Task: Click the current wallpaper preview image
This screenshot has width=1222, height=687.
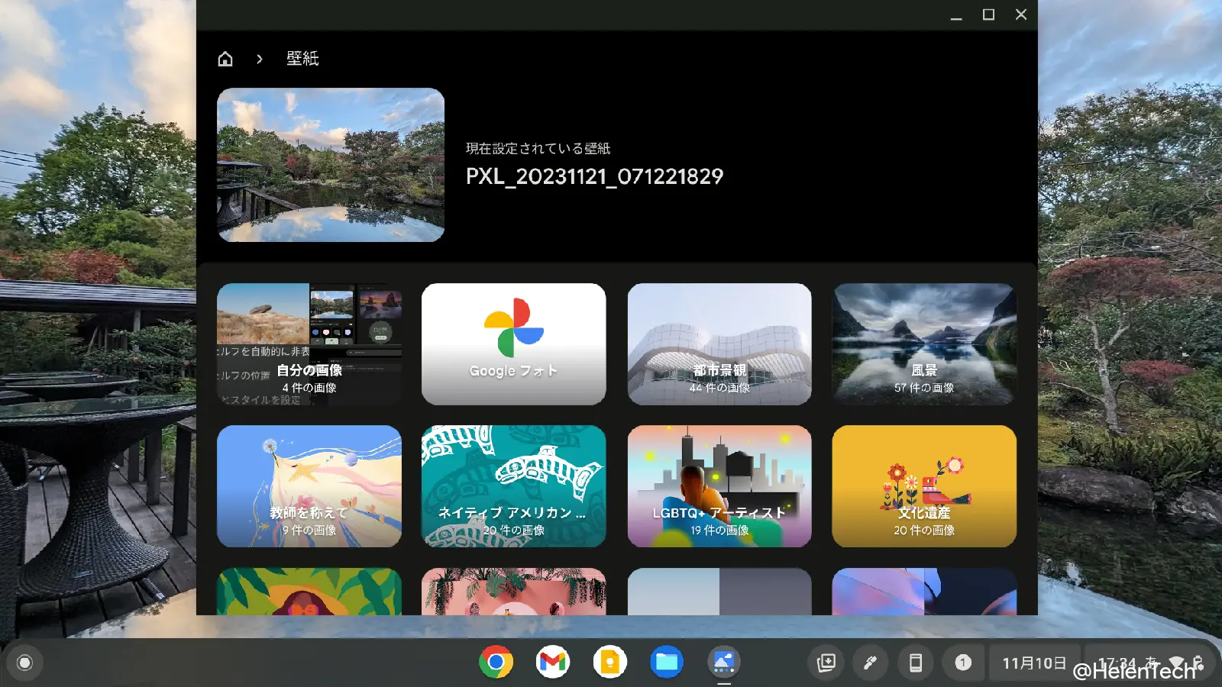Action: [x=331, y=165]
